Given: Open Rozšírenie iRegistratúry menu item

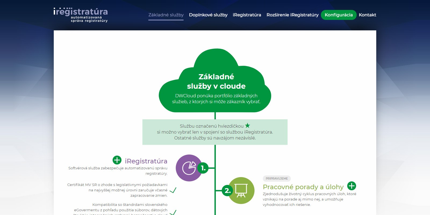Looking at the screenshot, I should coord(292,15).
